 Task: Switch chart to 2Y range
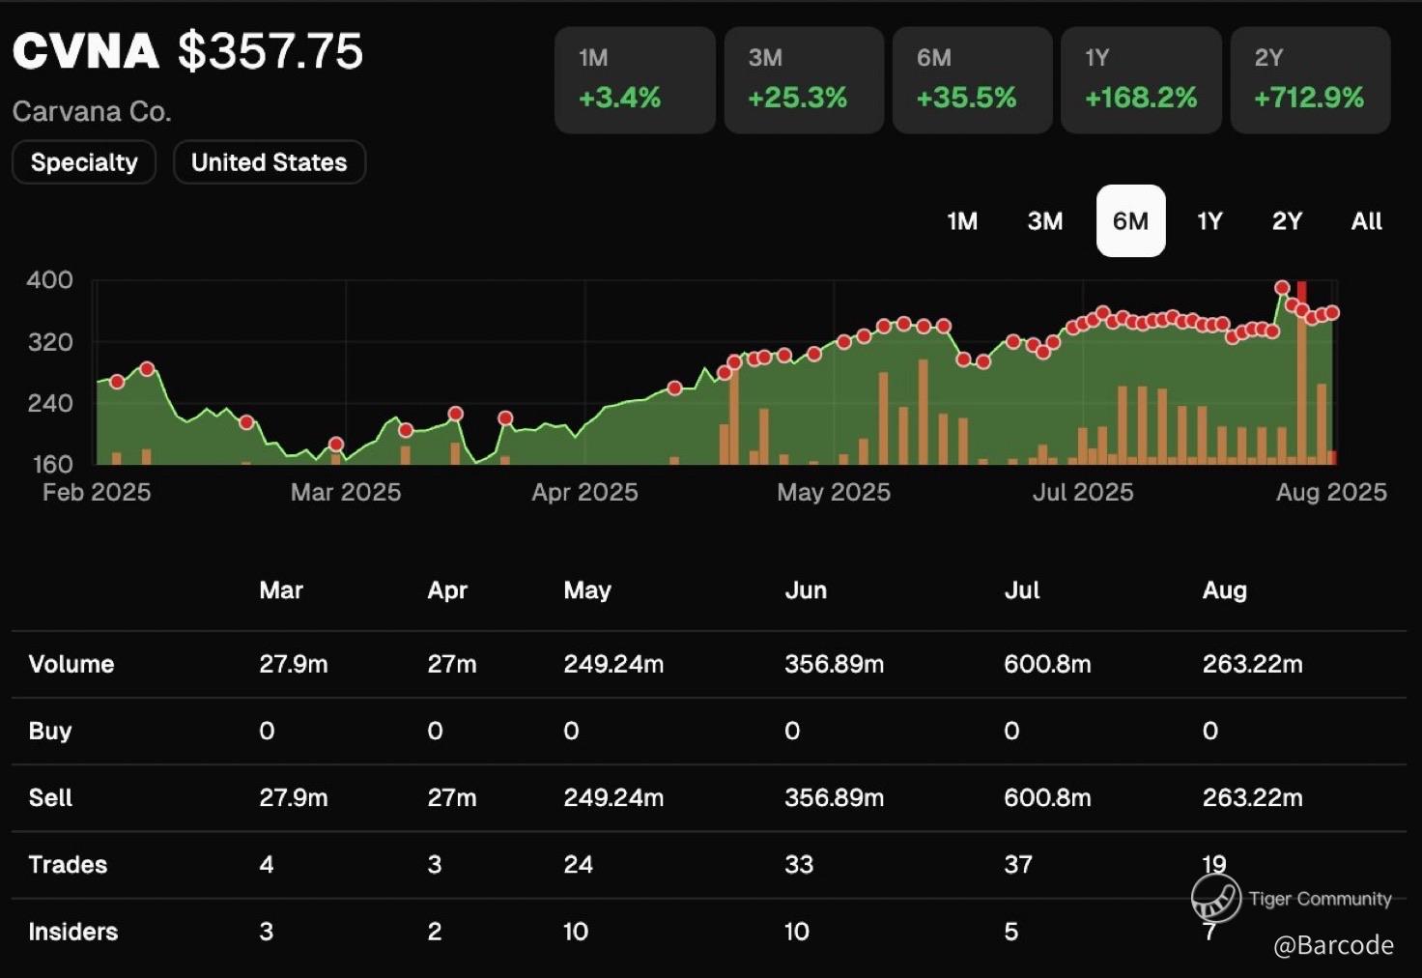tap(1287, 221)
